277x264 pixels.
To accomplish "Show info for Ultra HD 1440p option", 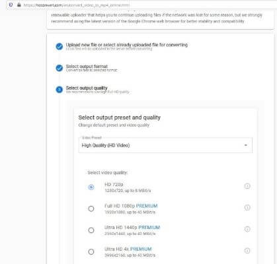I will pos(247,229).
